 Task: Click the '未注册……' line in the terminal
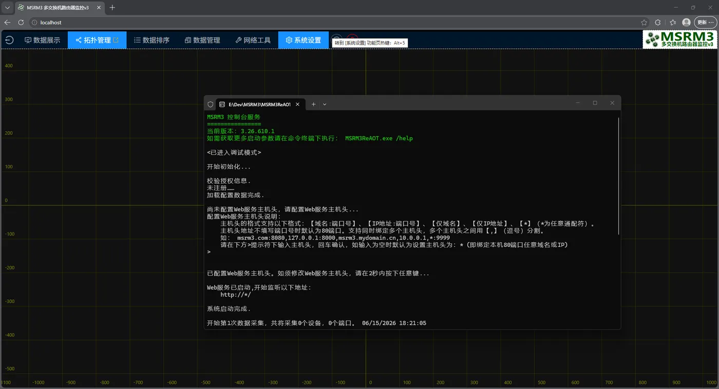tap(220, 188)
